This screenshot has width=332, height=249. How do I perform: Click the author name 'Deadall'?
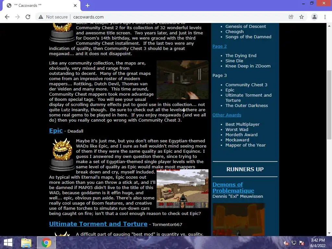click(x=75, y=131)
